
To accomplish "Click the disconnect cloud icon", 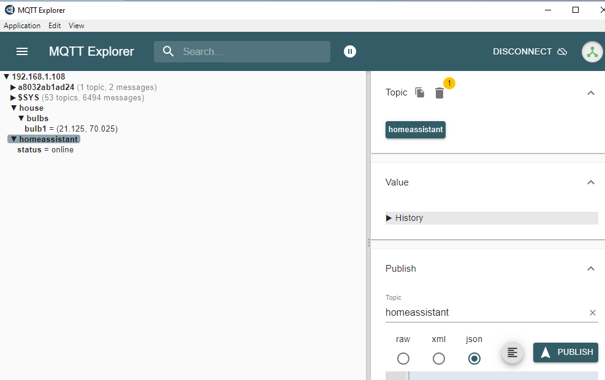I will pyautogui.click(x=562, y=51).
